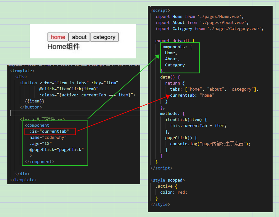The width and height of the screenshot is (279, 217).
Task: Click the color: red; declaration
Action: click(x=174, y=192)
